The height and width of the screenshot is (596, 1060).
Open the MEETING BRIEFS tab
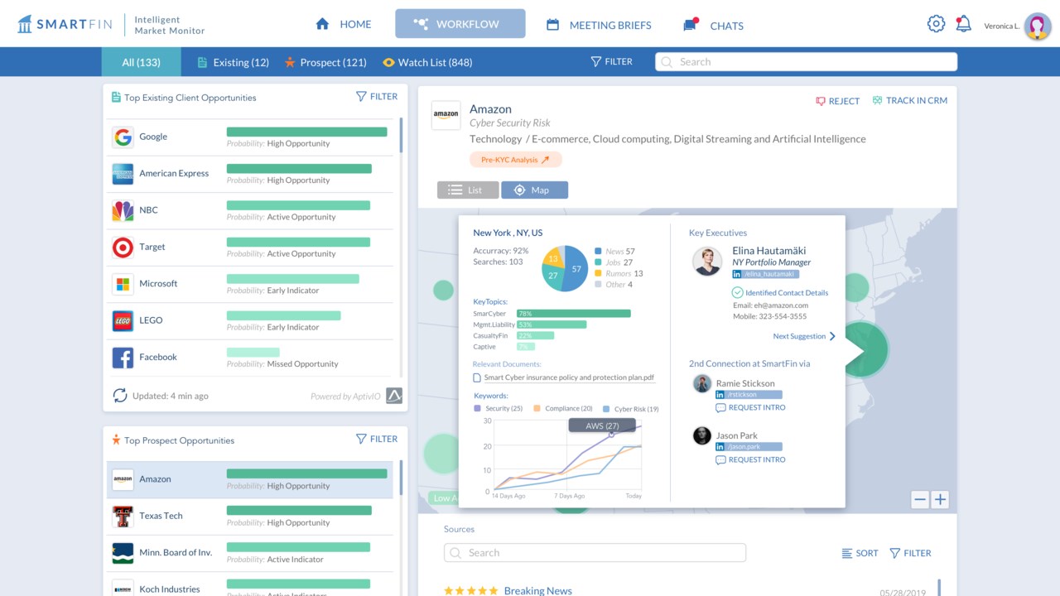(599, 25)
